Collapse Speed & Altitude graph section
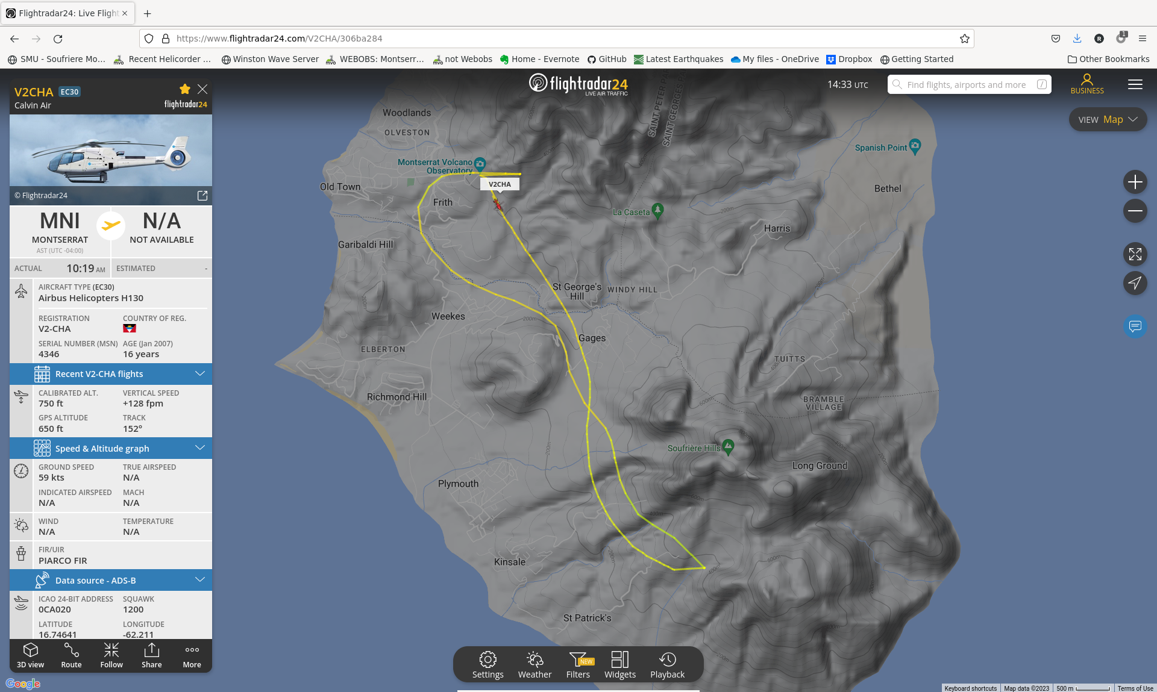This screenshot has height=692, width=1157. (x=111, y=449)
